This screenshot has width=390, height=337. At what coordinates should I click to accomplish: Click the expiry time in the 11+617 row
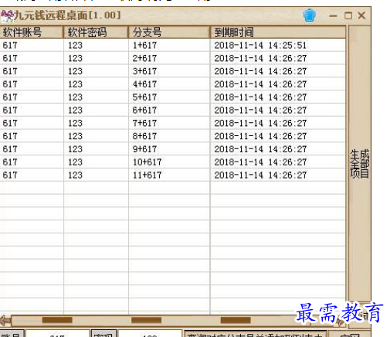260,175
